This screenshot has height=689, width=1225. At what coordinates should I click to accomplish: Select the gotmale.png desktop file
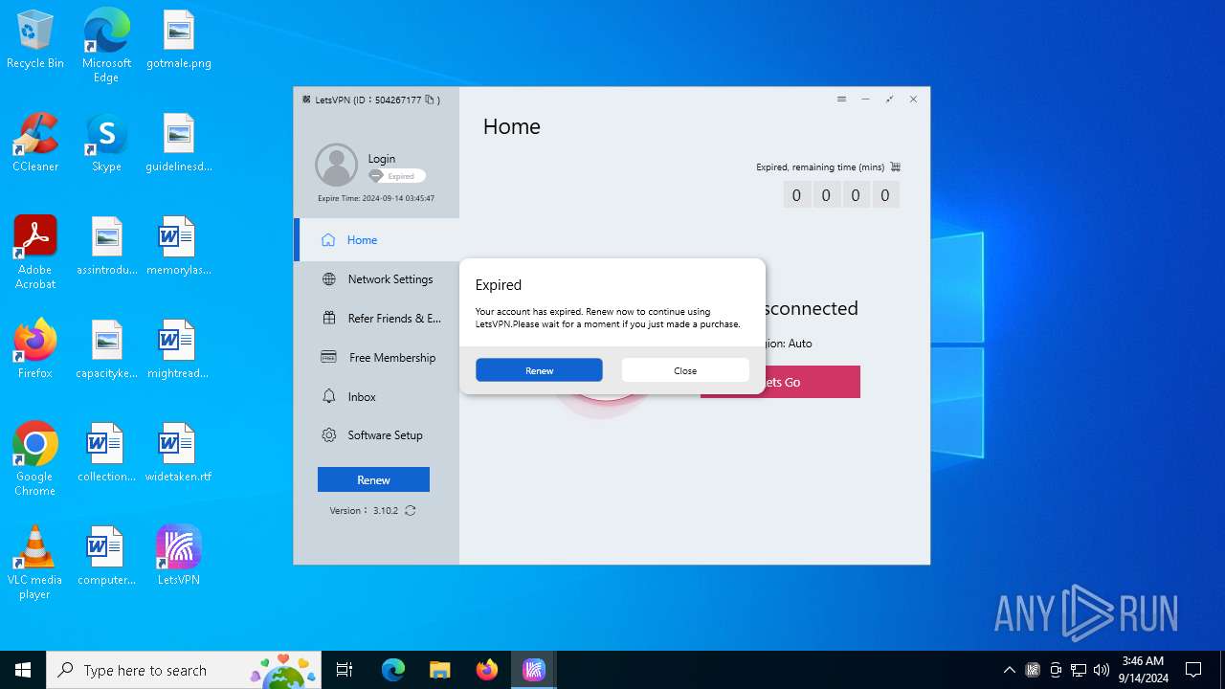178,40
